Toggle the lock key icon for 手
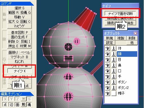144x108 pixels. [x=114, y=76]
